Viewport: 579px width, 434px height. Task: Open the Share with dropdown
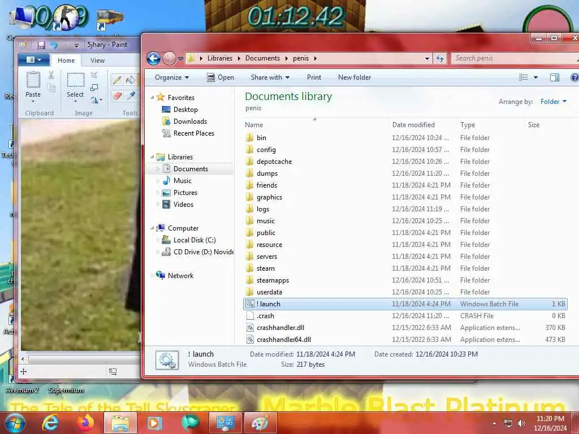[270, 77]
